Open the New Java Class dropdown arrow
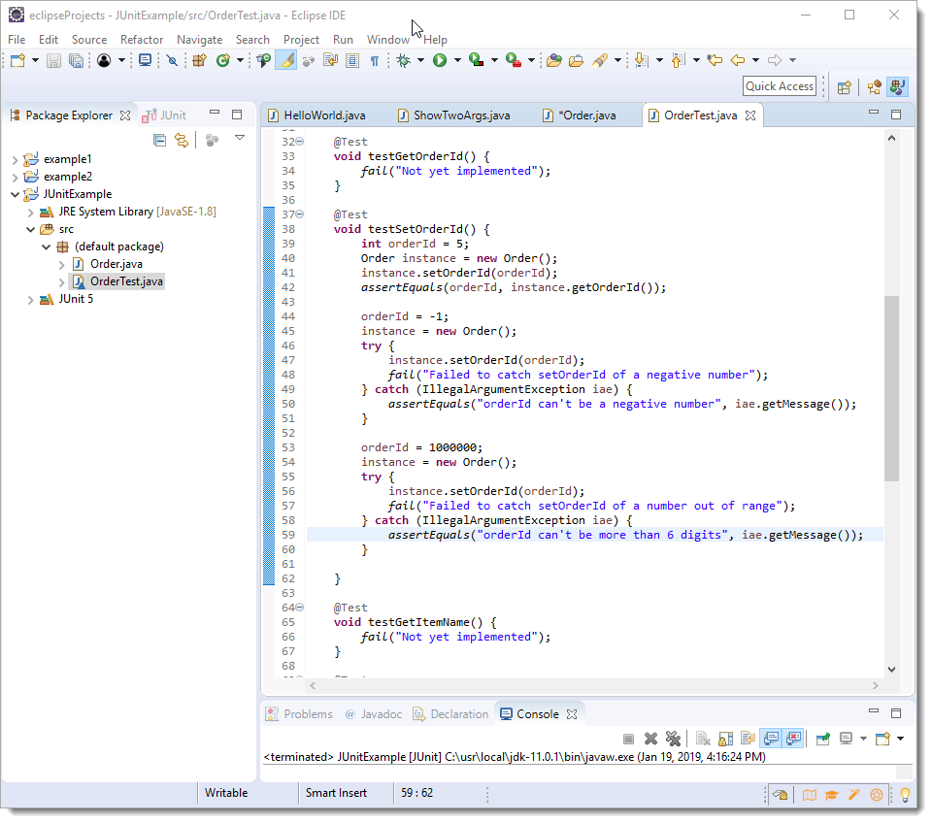The image size is (932, 823). point(240,60)
